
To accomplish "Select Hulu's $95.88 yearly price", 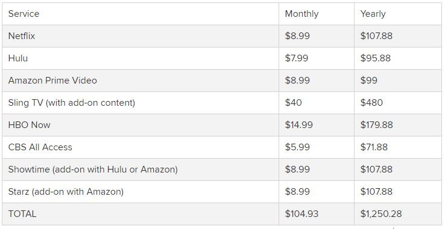I will coord(376,58).
